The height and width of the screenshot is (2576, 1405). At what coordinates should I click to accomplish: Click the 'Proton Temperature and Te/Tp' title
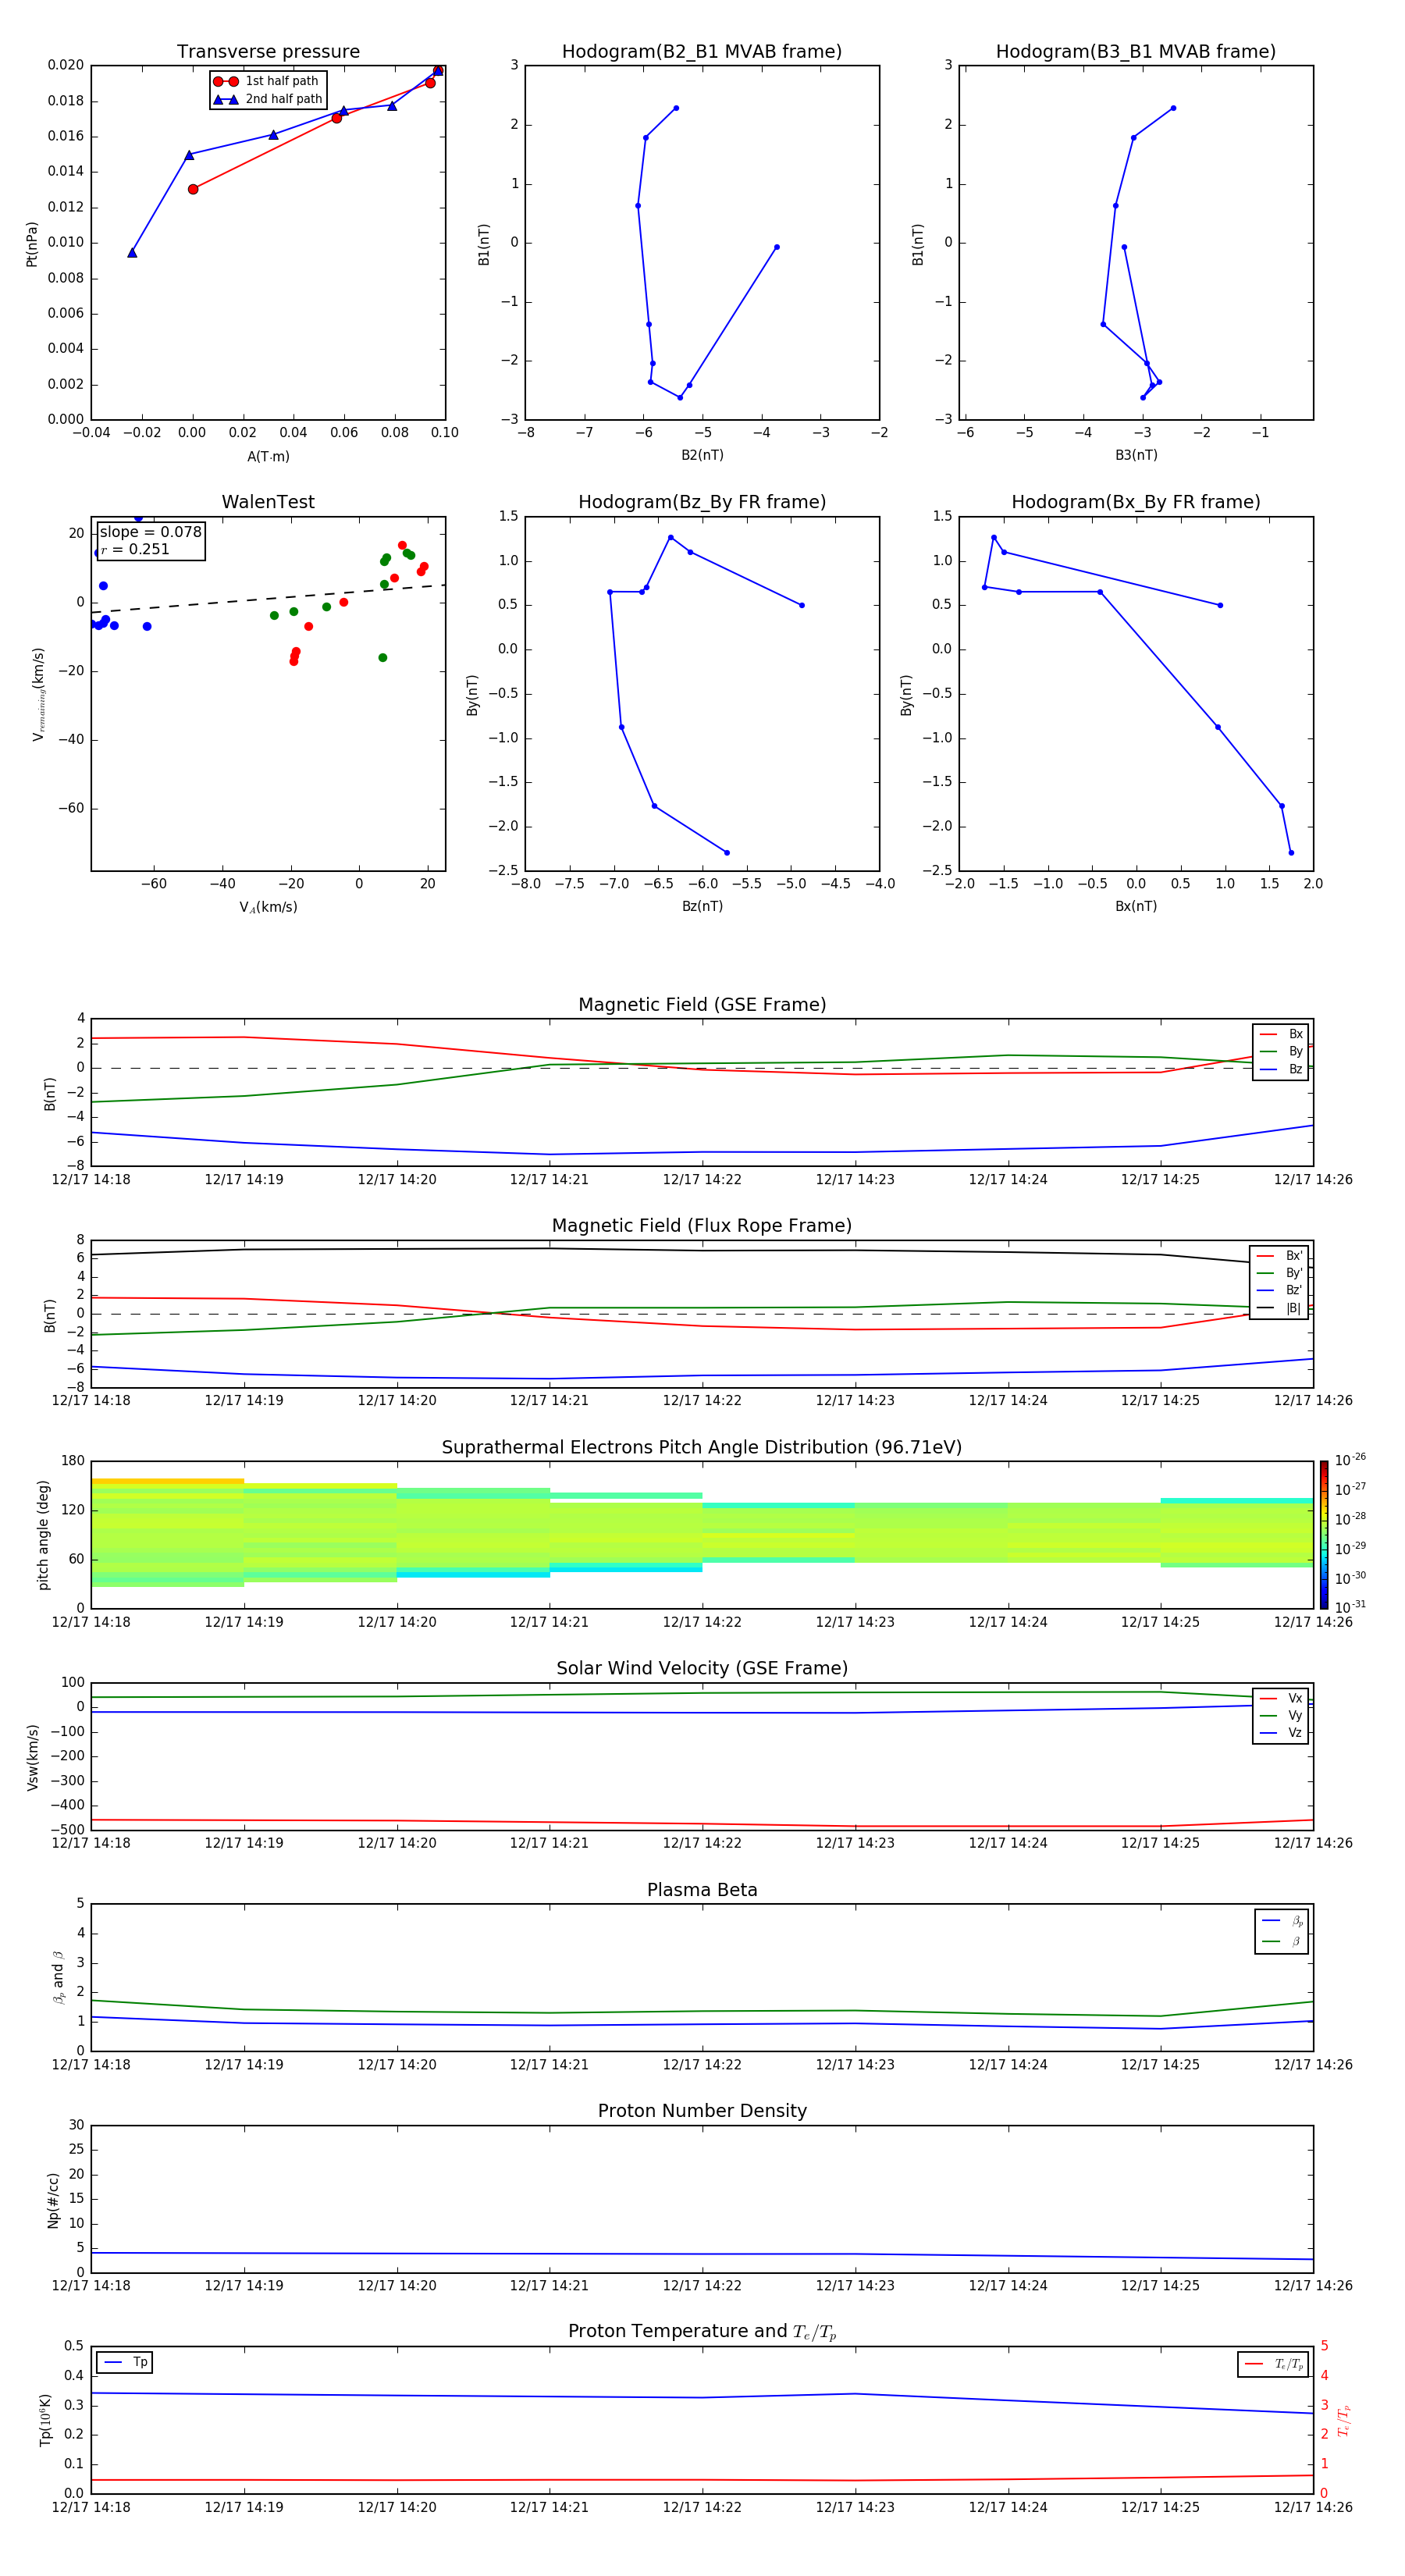(x=702, y=2332)
